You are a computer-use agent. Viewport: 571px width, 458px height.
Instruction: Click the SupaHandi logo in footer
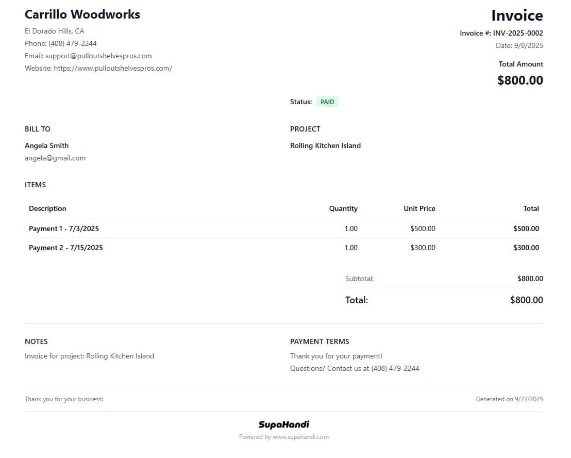(x=284, y=424)
